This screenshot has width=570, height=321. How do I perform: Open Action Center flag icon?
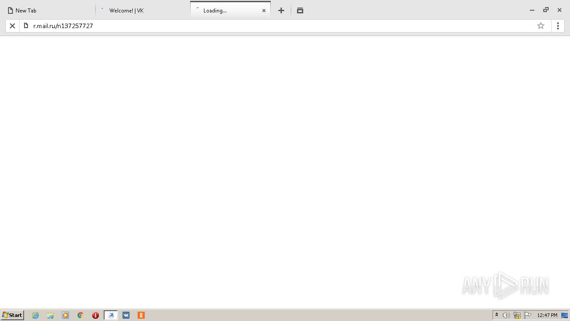click(x=528, y=315)
